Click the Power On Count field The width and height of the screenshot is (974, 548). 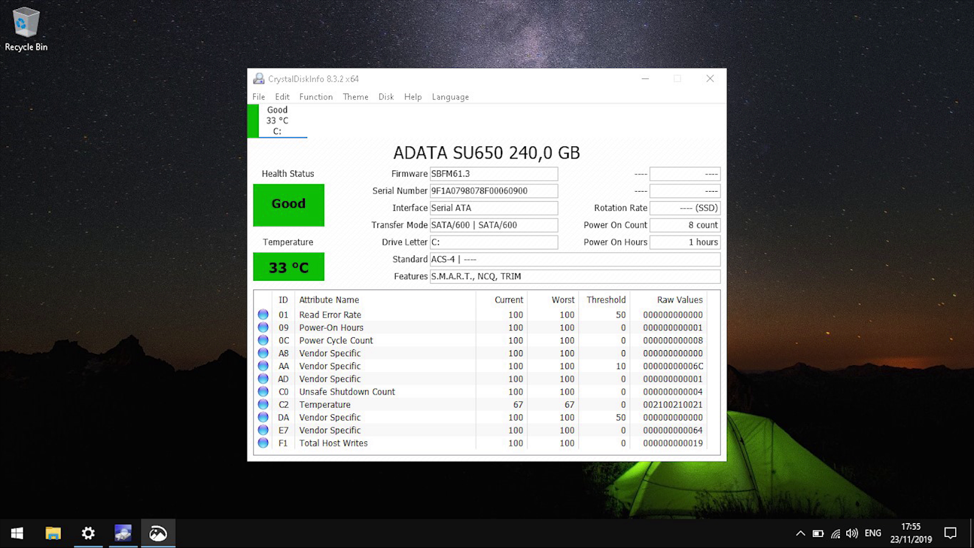(x=685, y=225)
